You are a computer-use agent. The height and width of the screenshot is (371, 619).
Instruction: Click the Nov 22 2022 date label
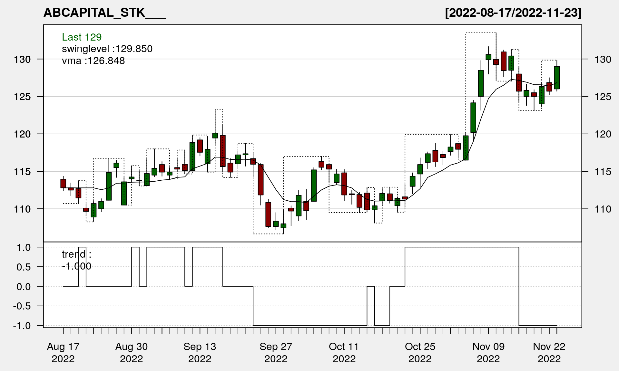pos(549,353)
